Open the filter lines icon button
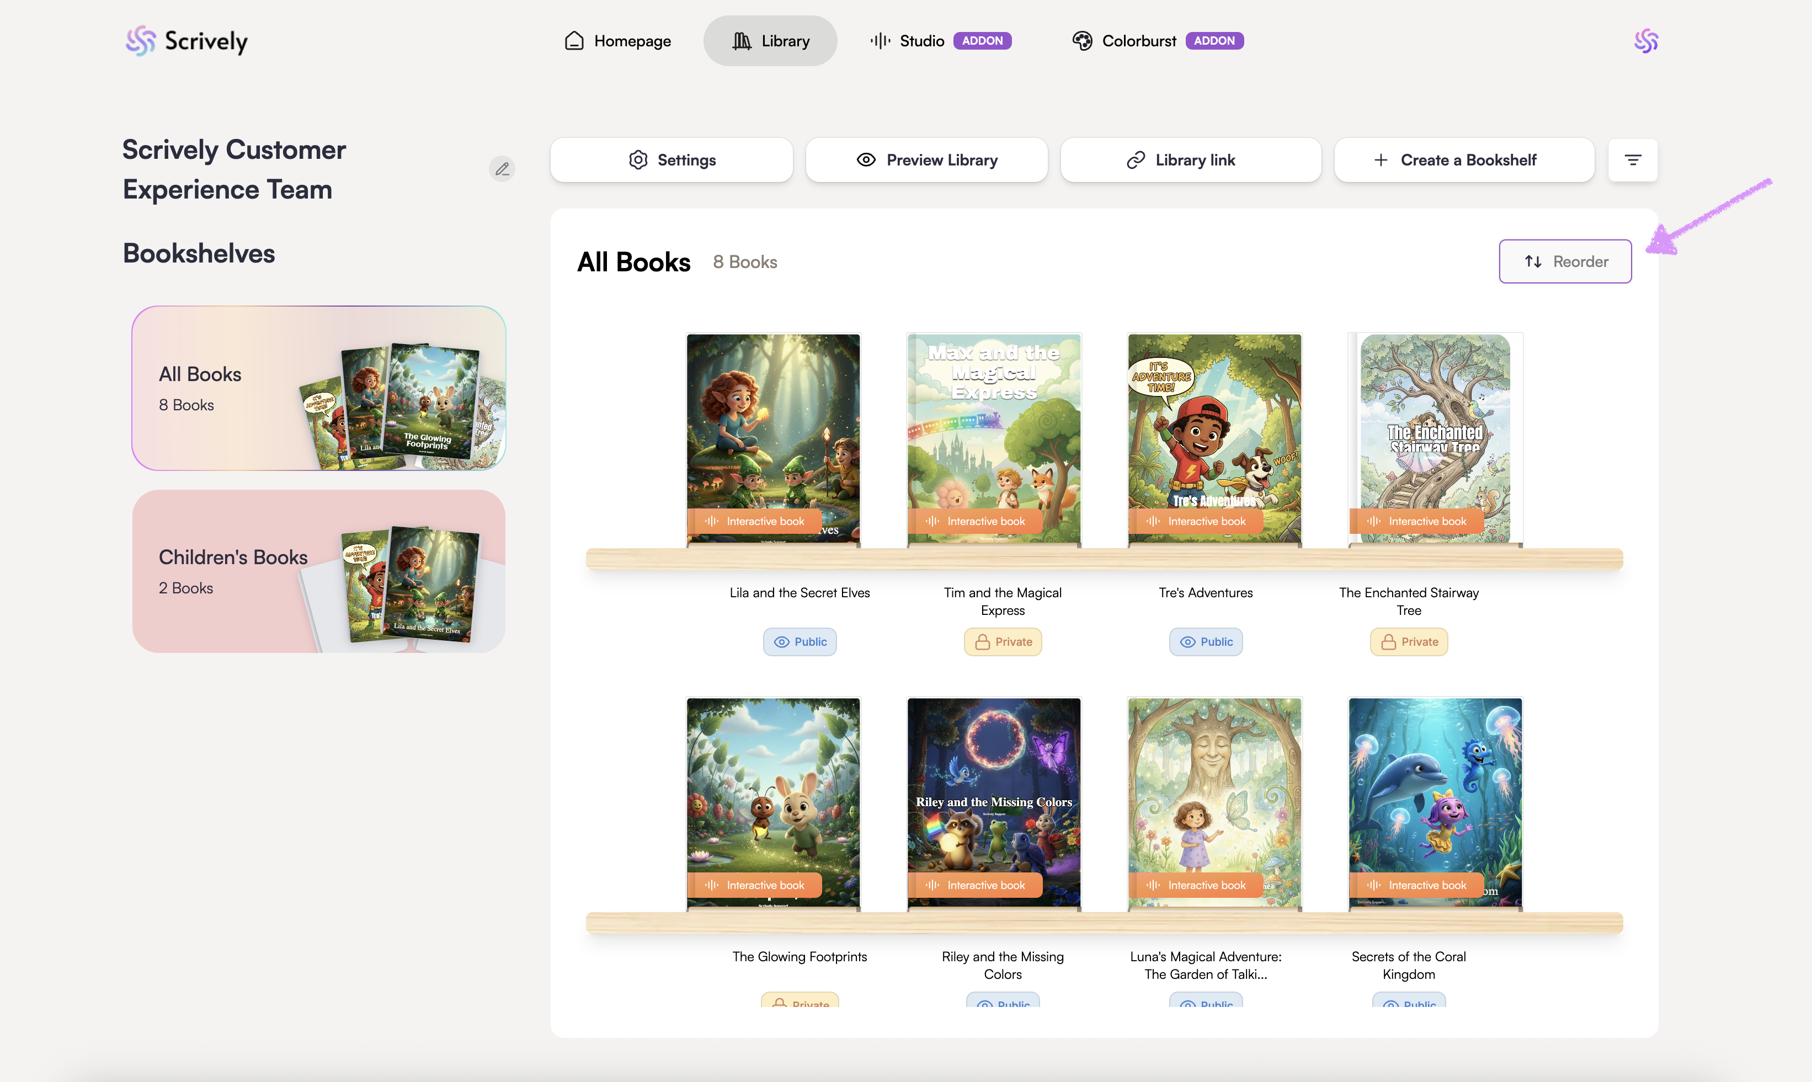The width and height of the screenshot is (1812, 1082). point(1633,160)
